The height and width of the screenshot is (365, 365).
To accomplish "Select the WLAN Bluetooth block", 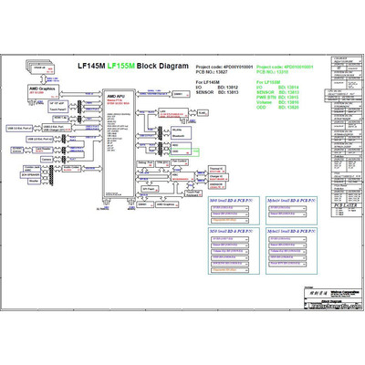I will tap(181, 132).
